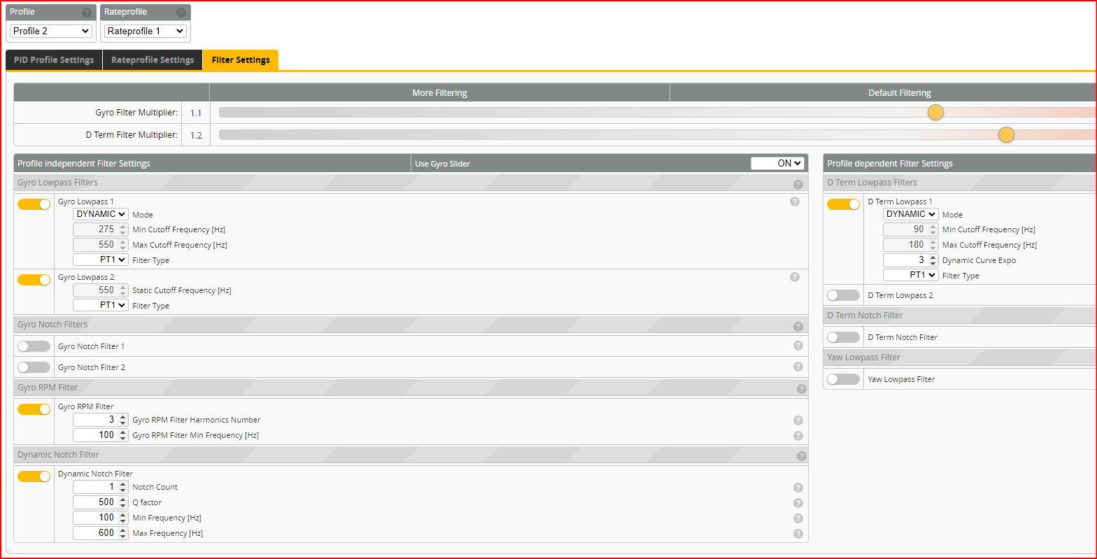Image resolution: width=1097 pixels, height=559 pixels.
Task: Click help icon for Dynamic Notch Max Frequency
Action: click(x=798, y=534)
